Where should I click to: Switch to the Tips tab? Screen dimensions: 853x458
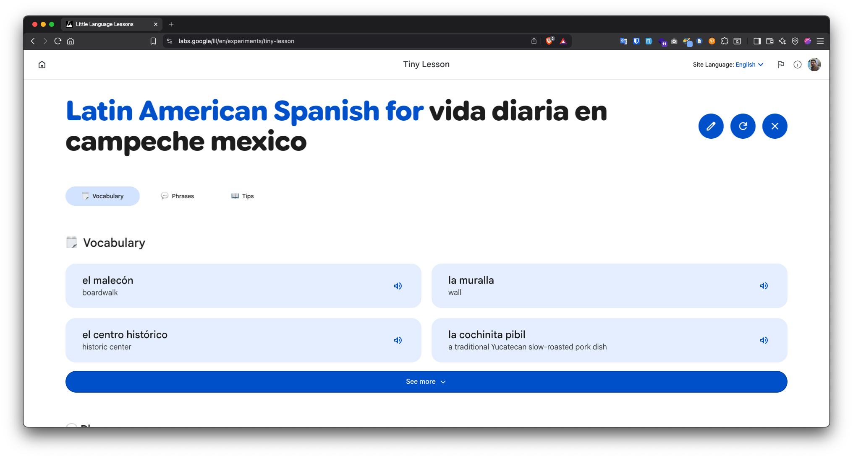point(243,196)
